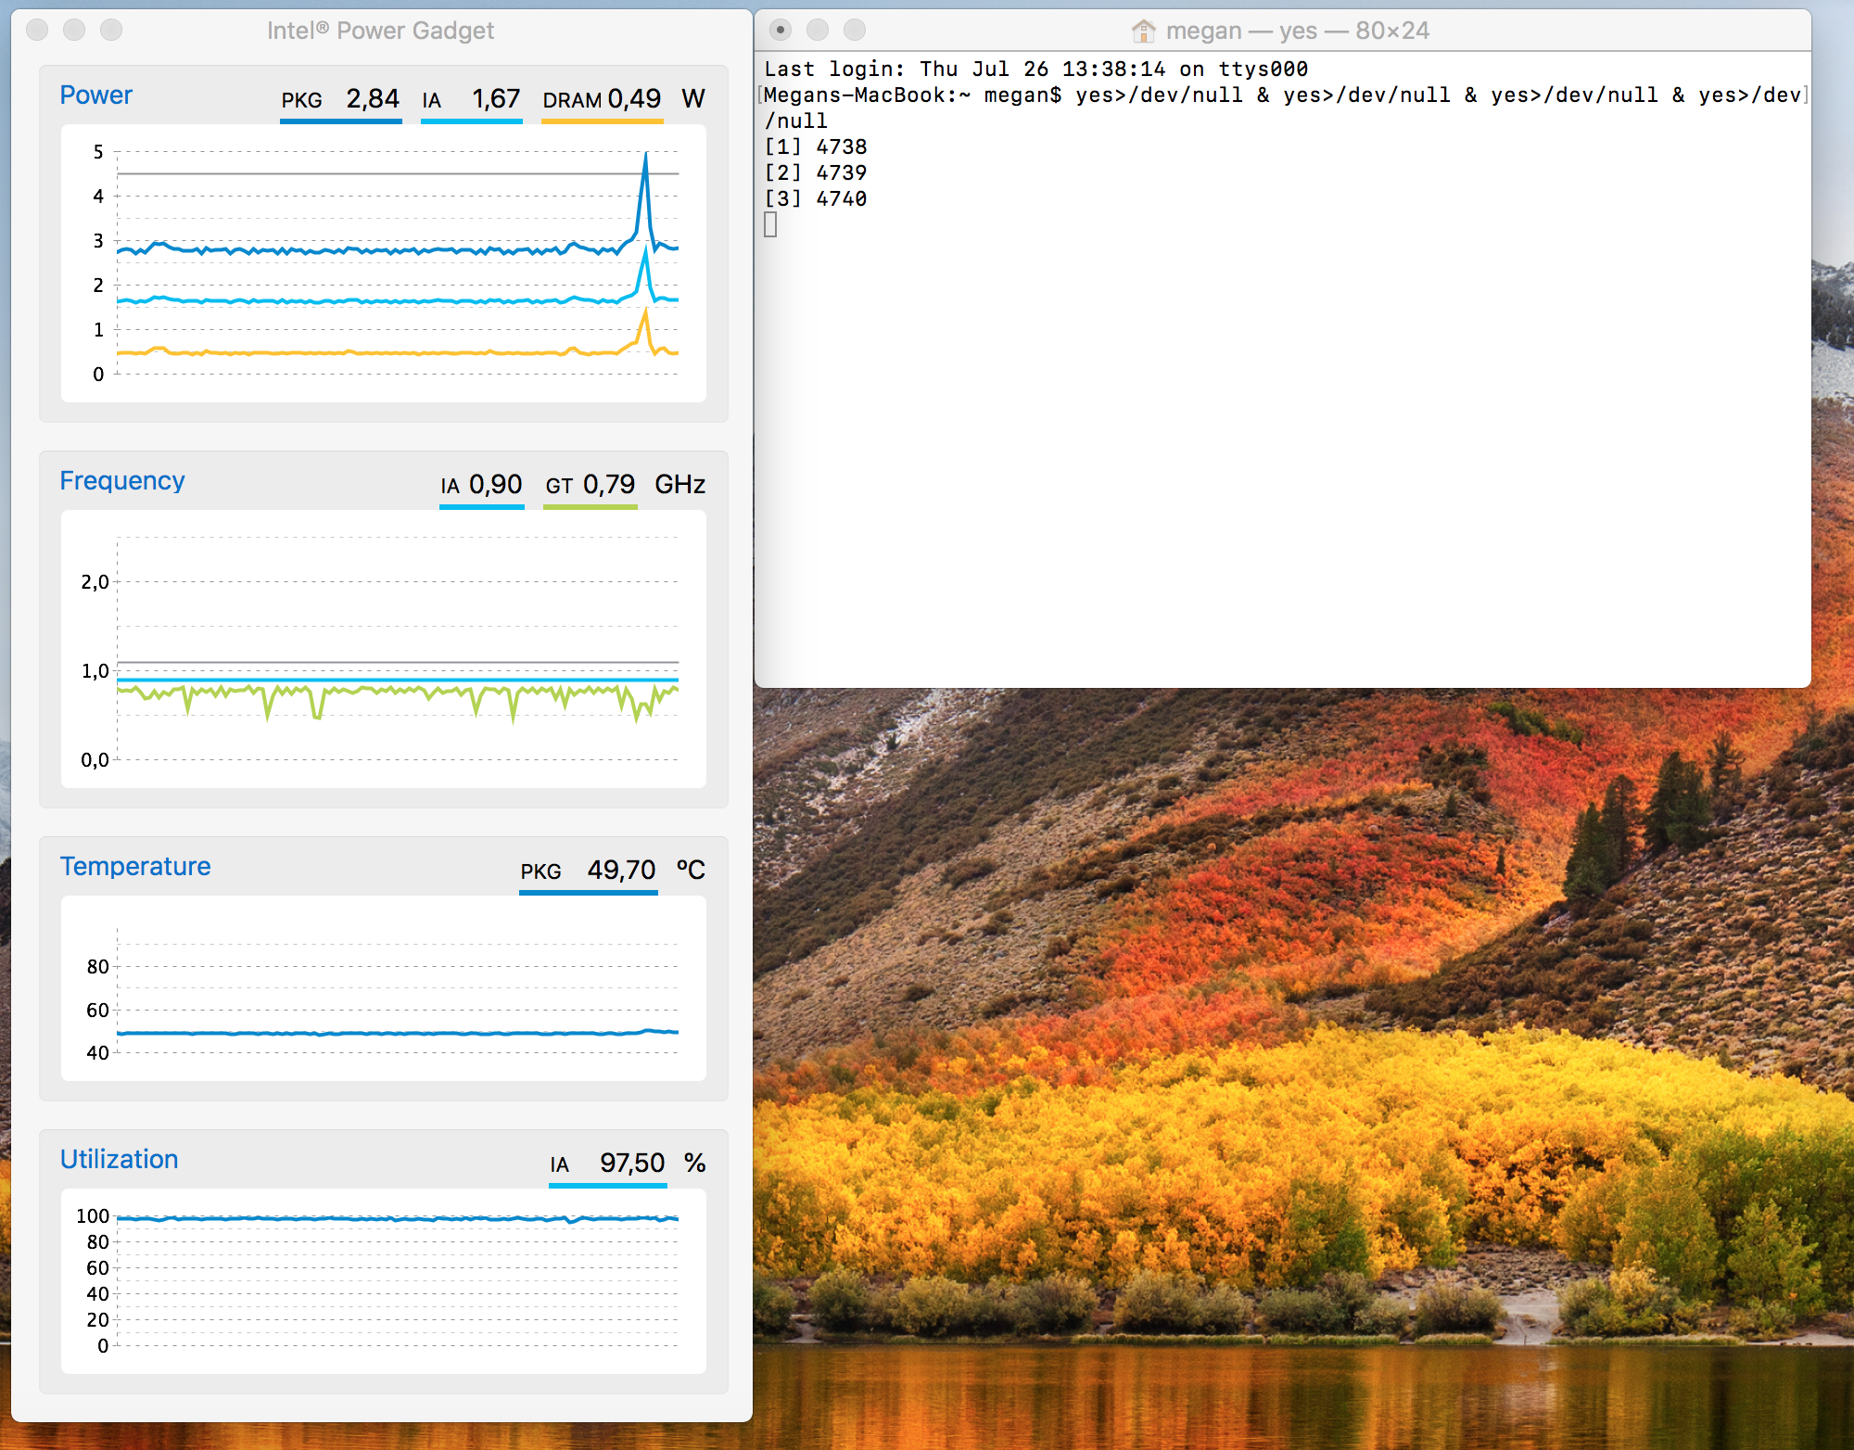
Task: Click the GT frequency green underline swatch
Action: (590, 506)
